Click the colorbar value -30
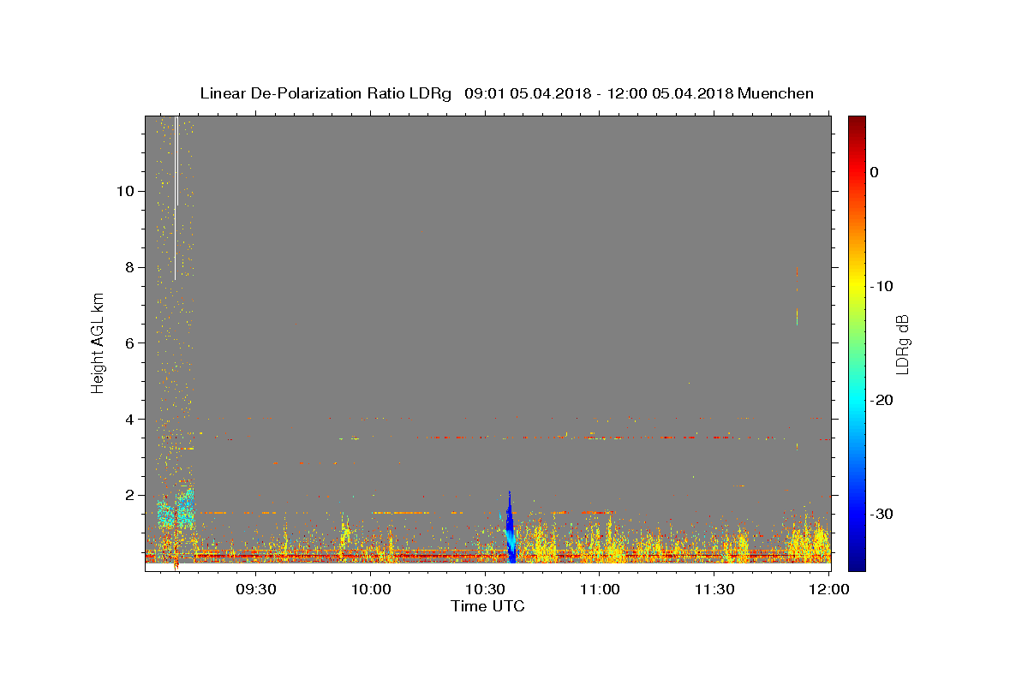Screen dimensions: 1028x685 [x=882, y=514]
